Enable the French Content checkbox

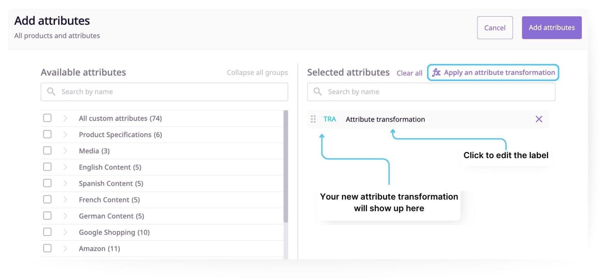47,199
